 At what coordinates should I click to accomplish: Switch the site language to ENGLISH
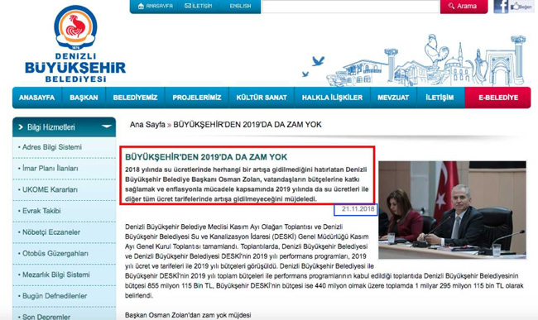click(240, 6)
